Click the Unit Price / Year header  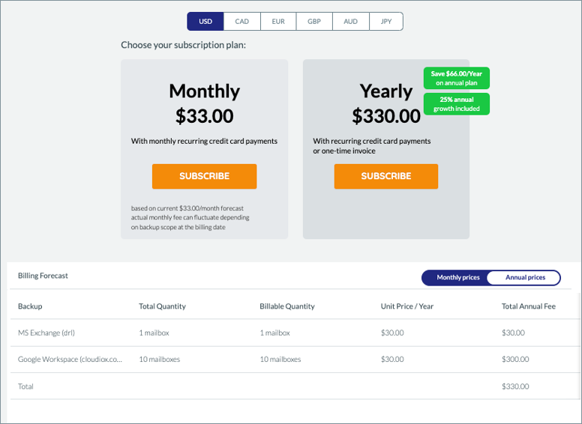pos(407,306)
